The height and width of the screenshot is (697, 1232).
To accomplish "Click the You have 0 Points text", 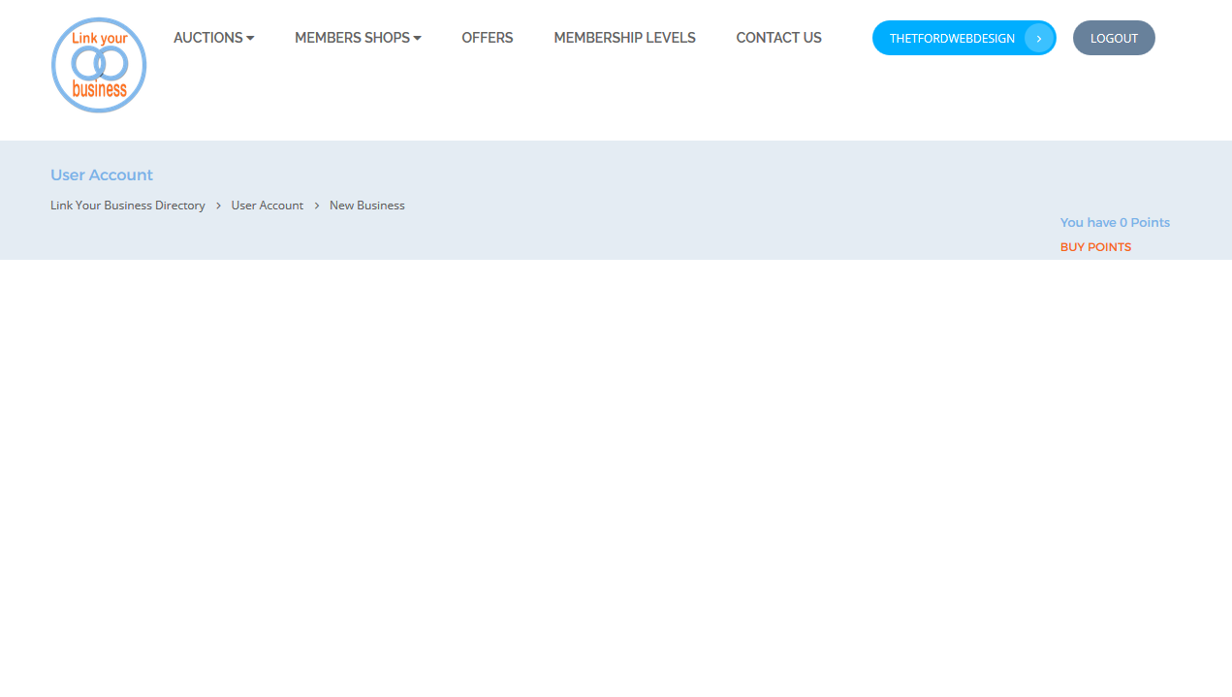I will pyautogui.click(x=1115, y=222).
